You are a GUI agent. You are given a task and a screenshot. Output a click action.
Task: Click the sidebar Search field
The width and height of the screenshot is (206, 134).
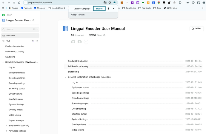coord(20,29)
